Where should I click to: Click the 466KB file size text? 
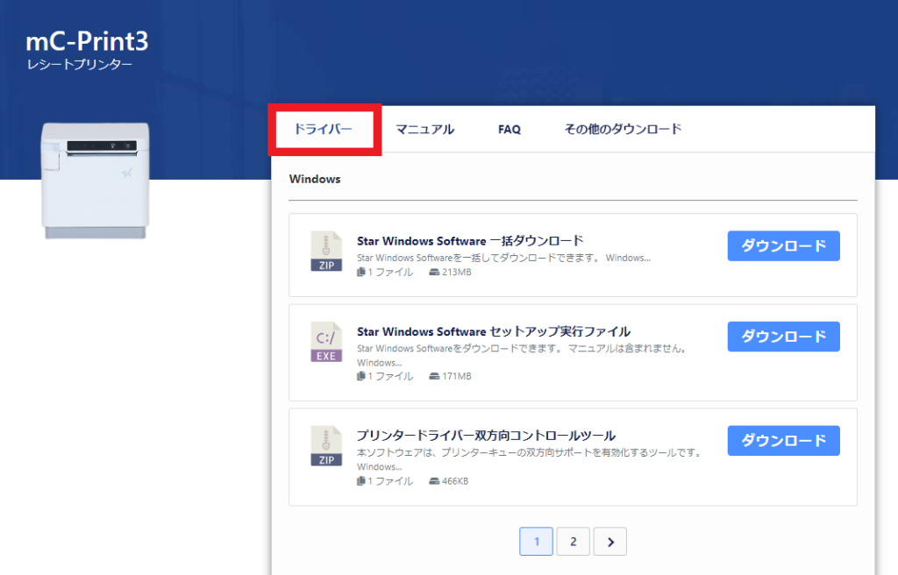[x=455, y=481]
